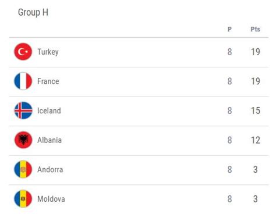Click the Albania team name
Image resolution: width=276 pixels, height=214 pixels.
[49, 140]
